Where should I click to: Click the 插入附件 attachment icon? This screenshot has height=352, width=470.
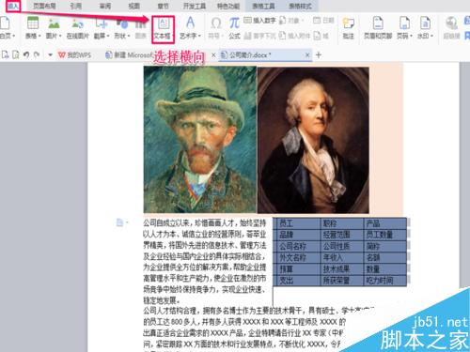(x=294, y=36)
